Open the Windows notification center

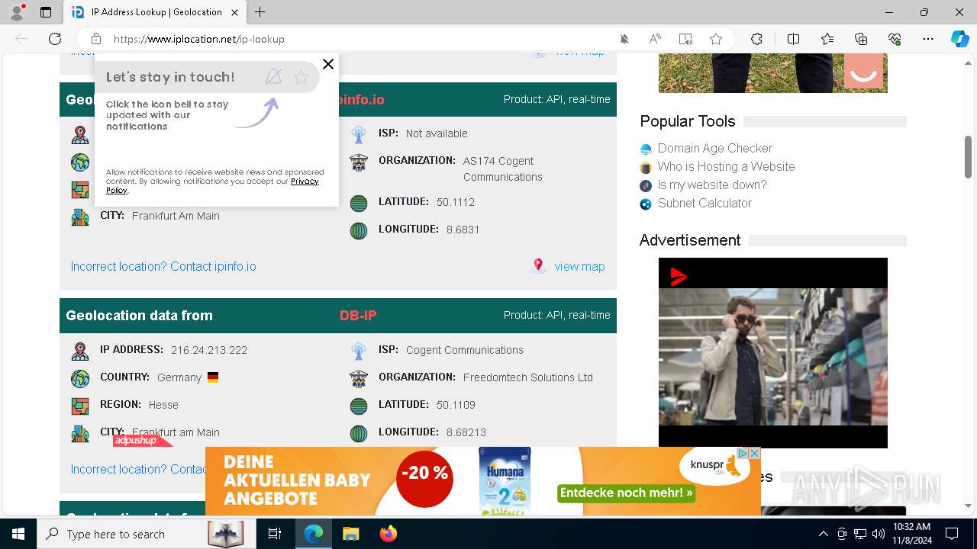952,534
